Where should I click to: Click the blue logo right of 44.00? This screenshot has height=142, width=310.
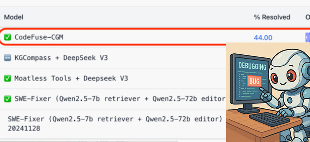[308, 38]
